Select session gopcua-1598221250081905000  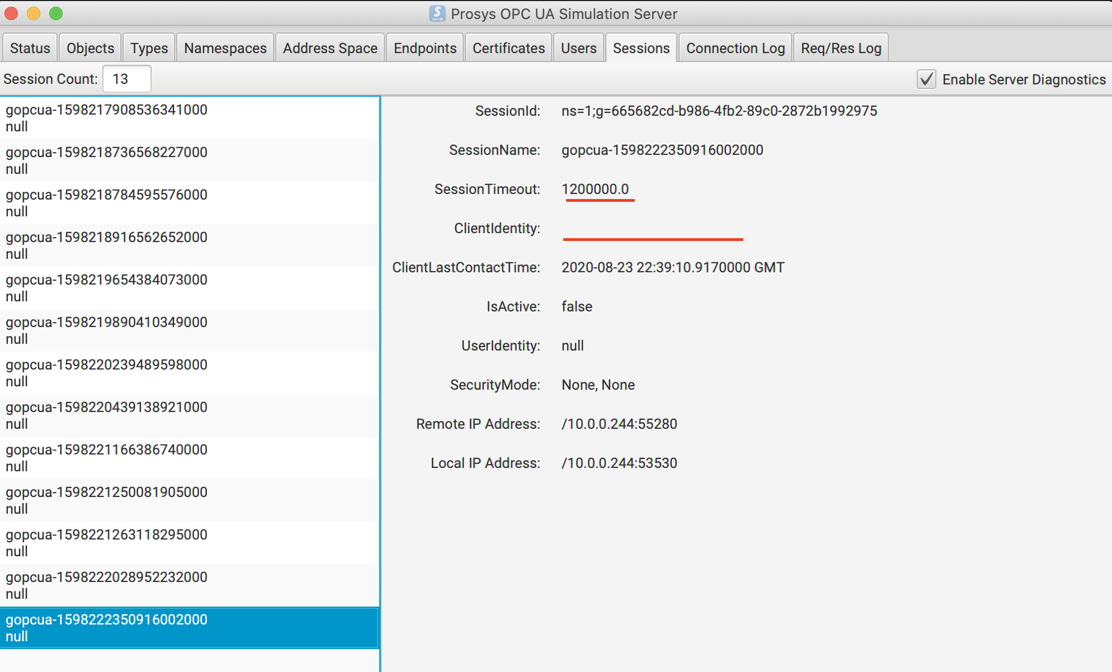coord(106,500)
